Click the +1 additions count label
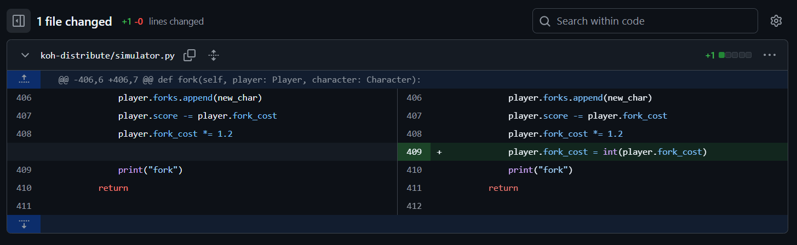 [x=710, y=55]
